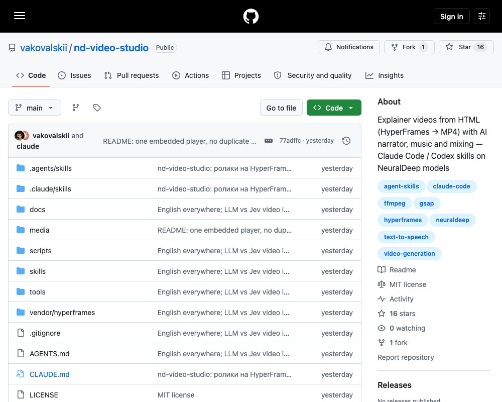Select the agent-skills topic tag
502x402 pixels.
(x=401, y=186)
